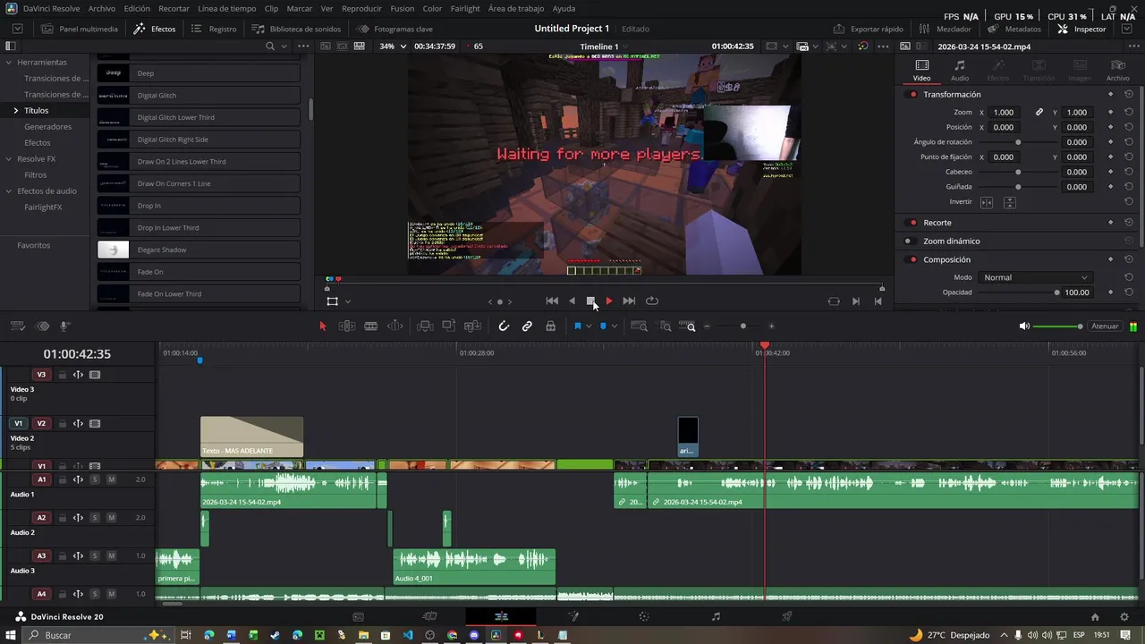Toggle linked selection chain icon
This screenshot has height=644, width=1145.
527,326
